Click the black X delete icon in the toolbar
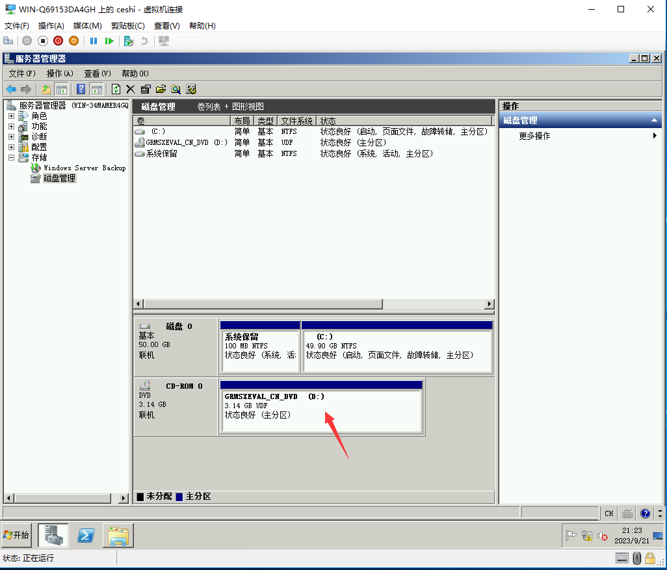 click(x=131, y=89)
